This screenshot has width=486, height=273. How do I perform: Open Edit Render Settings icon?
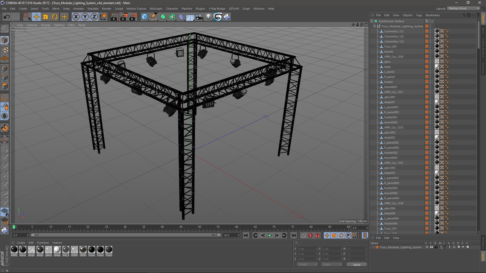[x=133, y=17]
